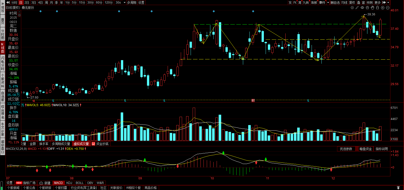404x190 pixels.
Task: Open the dropdown arrow beside 事件
Action: click(x=328, y=3)
